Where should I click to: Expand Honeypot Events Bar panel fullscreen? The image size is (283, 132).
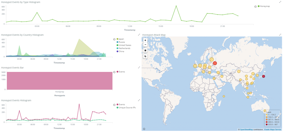139,67
